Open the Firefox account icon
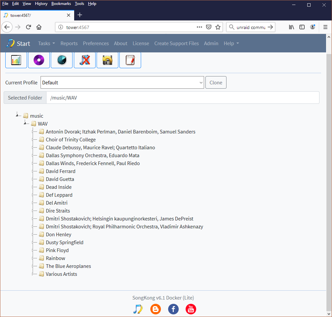Image resolution: width=332 pixels, height=317 pixels. pyautogui.click(x=313, y=27)
